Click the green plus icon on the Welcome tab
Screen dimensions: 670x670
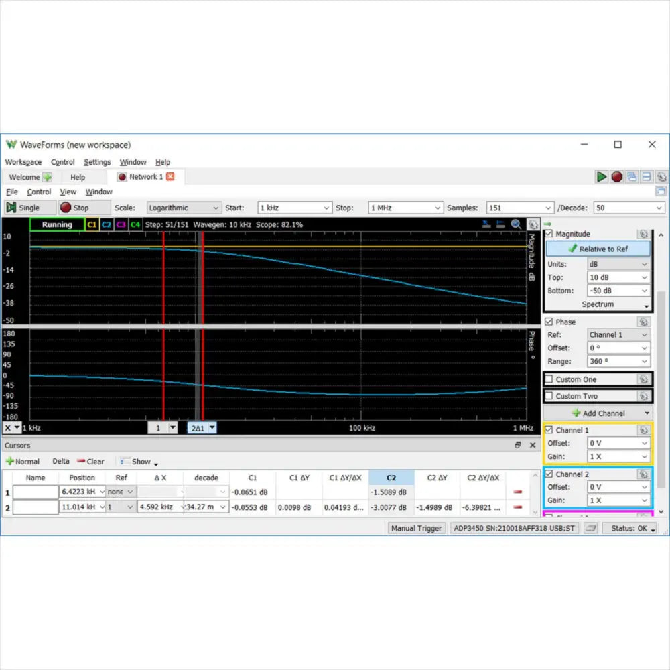coord(48,178)
